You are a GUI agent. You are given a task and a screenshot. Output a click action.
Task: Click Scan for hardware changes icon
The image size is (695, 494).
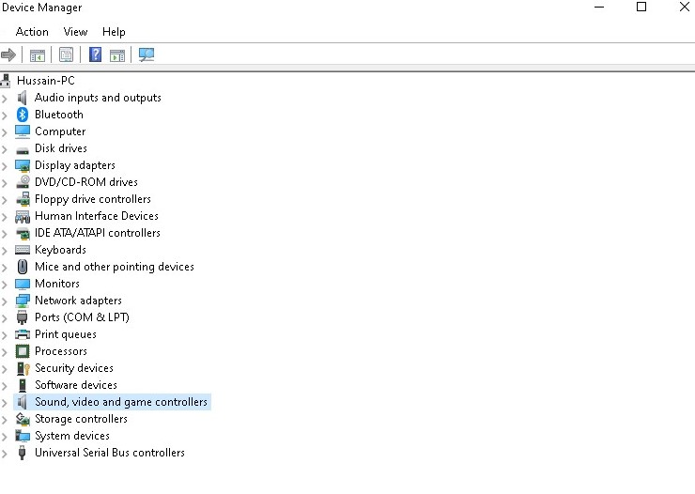click(147, 54)
